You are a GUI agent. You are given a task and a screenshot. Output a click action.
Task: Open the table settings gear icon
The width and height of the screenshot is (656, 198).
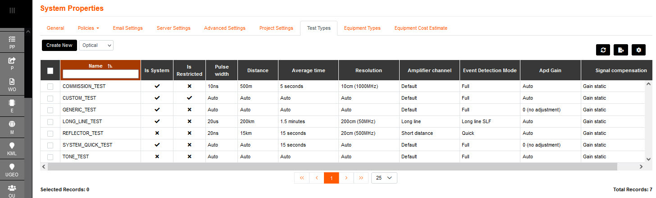[638, 50]
